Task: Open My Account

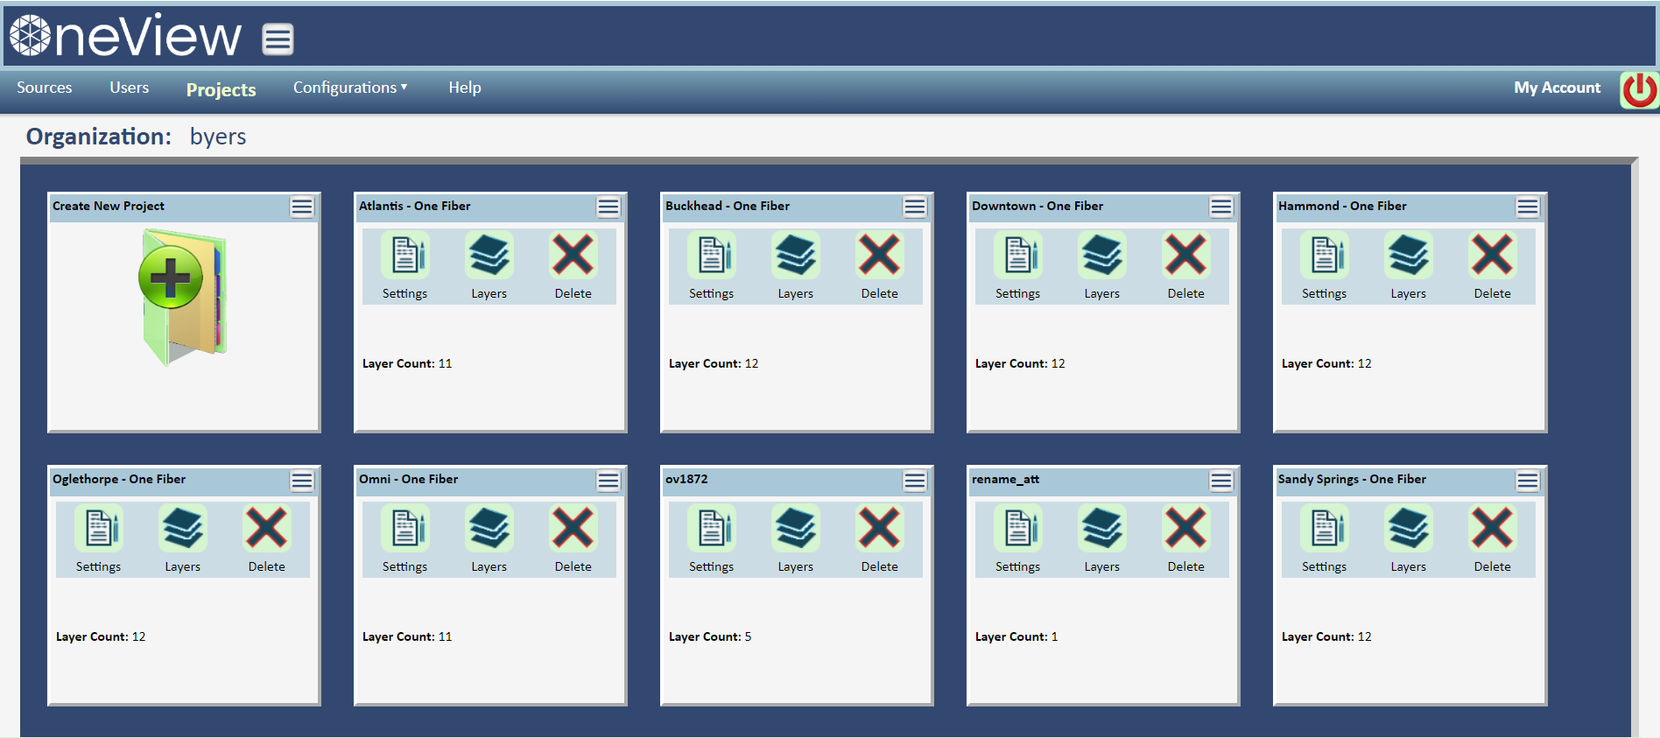Action: pos(1557,88)
